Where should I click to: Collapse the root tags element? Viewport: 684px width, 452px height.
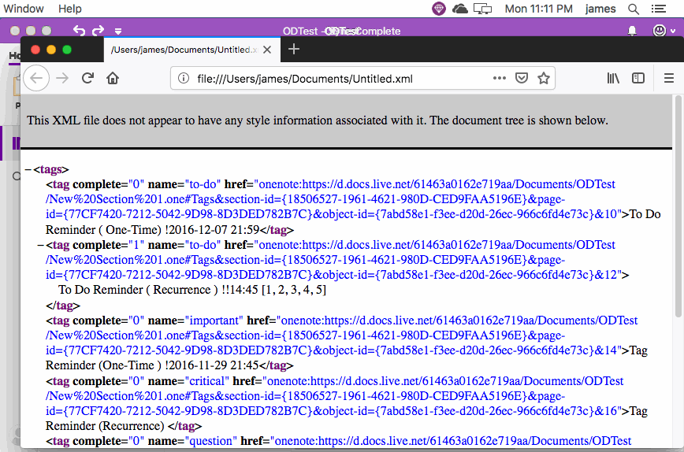28,169
